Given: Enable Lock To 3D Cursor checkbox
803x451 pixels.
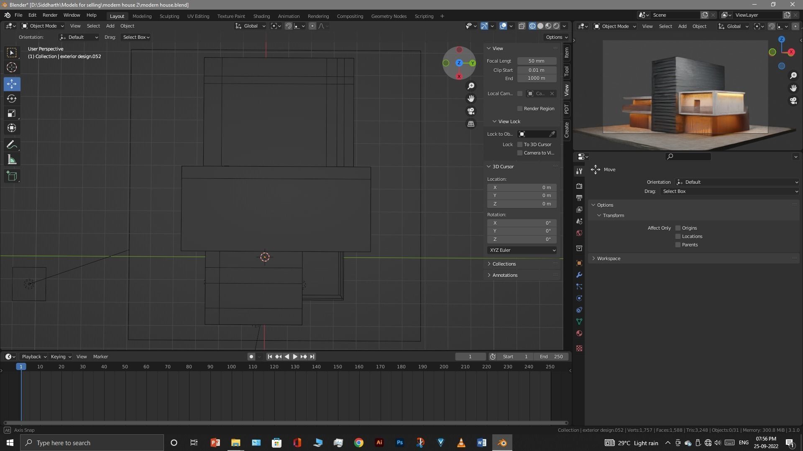Looking at the screenshot, I should click(x=520, y=144).
